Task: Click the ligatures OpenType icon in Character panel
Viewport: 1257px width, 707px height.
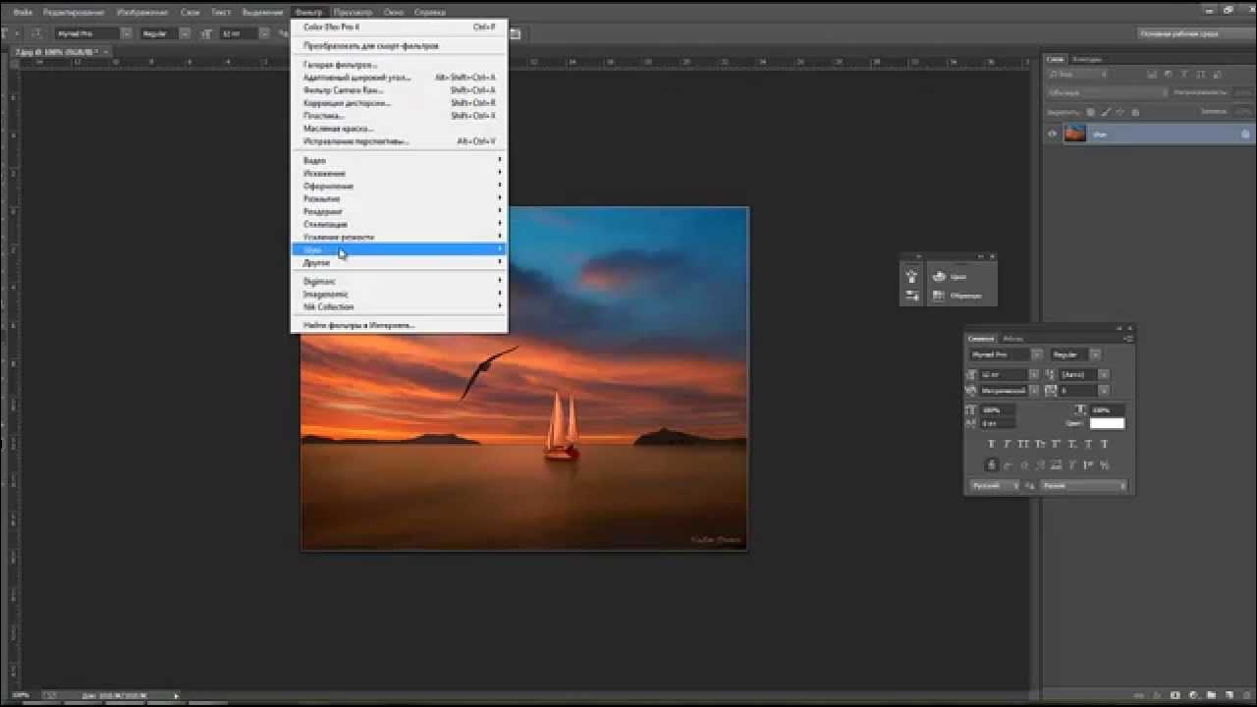Action: pyautogui.click(x=992, y=465)
